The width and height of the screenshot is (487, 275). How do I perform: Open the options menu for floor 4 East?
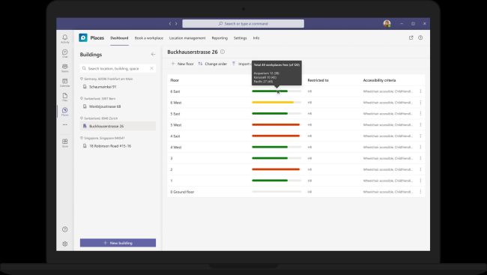pos(420,136)
